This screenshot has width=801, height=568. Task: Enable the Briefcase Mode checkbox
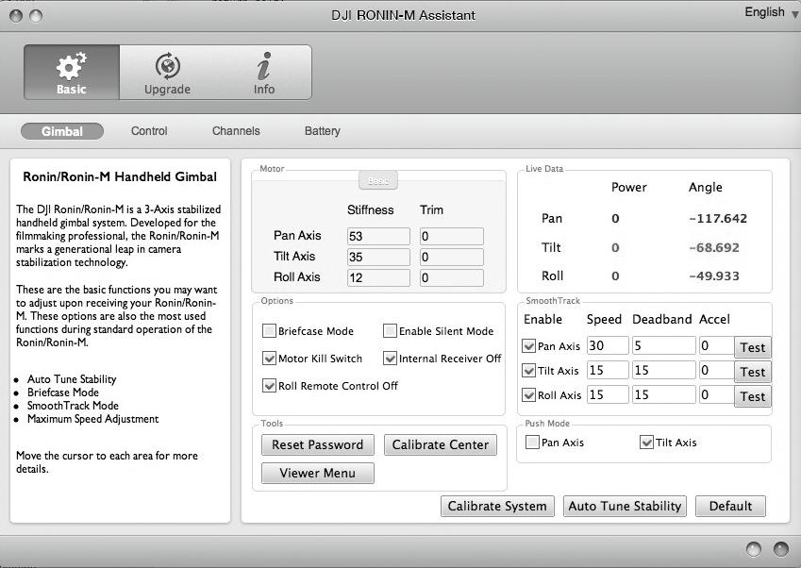point(269,331)
